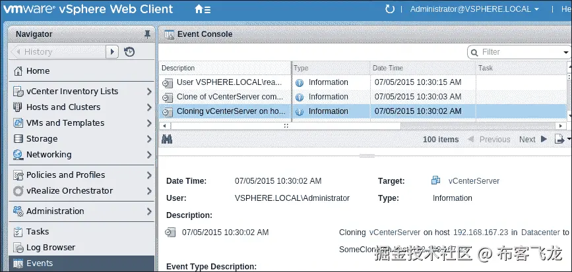Expand Policies and Profiles chevron
The width and height of the screenshot is (572, 272).
149,175
